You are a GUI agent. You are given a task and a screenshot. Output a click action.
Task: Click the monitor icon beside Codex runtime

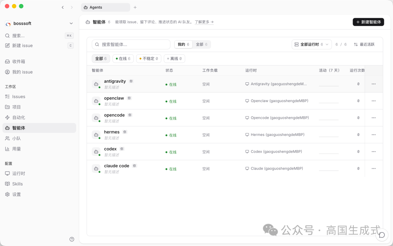coord(247,152)
